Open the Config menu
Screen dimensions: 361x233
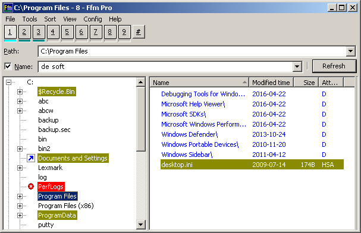93,19
